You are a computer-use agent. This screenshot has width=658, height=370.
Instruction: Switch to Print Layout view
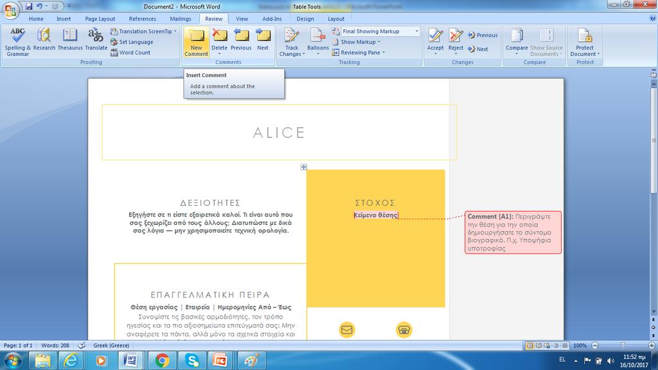[529, 346]
